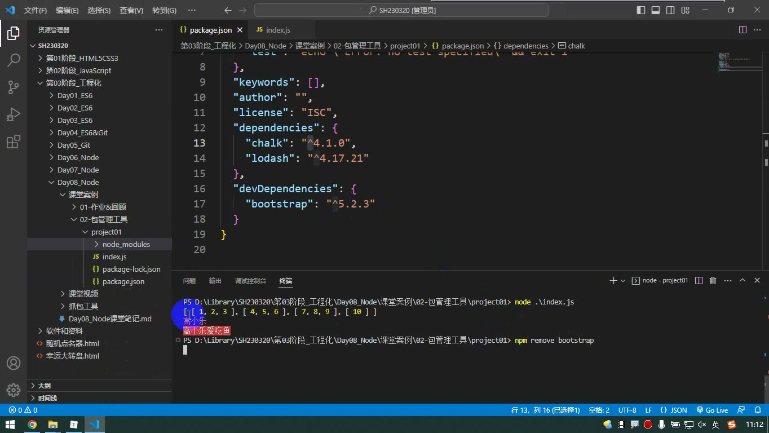The width and height of the screenshot is (769, 433).
Task: Open the 查看(V) menu
Action: click(131, 10)
